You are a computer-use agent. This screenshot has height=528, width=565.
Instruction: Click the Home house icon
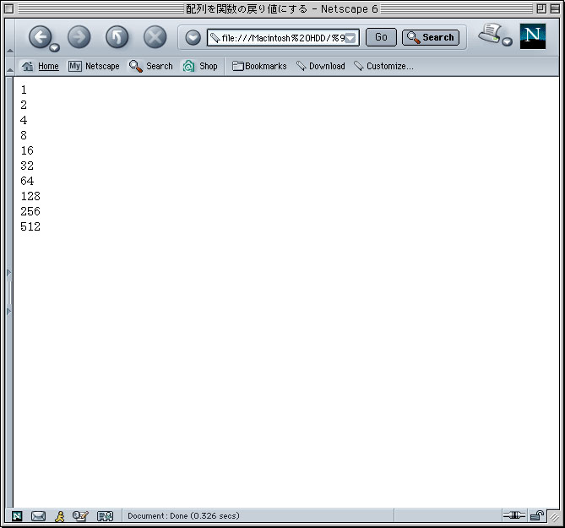pos(27,66)
